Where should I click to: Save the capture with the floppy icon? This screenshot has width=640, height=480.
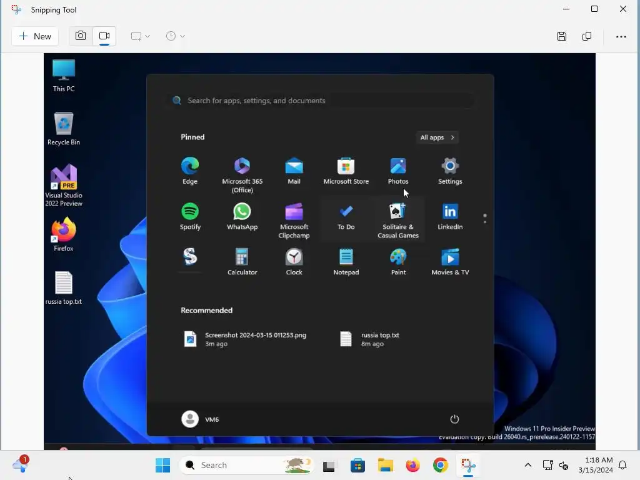[x=562, y=36]
